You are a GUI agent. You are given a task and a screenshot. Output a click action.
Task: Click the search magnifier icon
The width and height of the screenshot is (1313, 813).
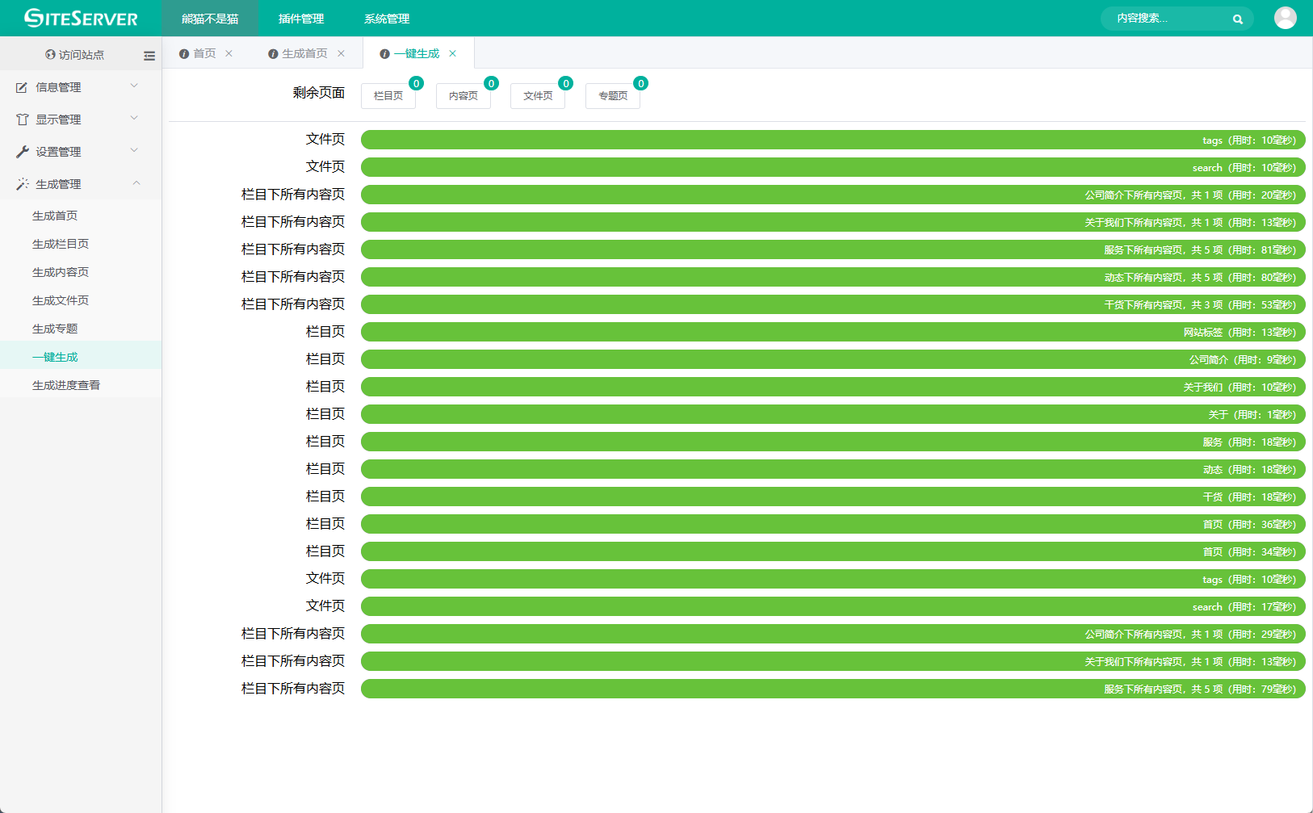pos(1237,19)
